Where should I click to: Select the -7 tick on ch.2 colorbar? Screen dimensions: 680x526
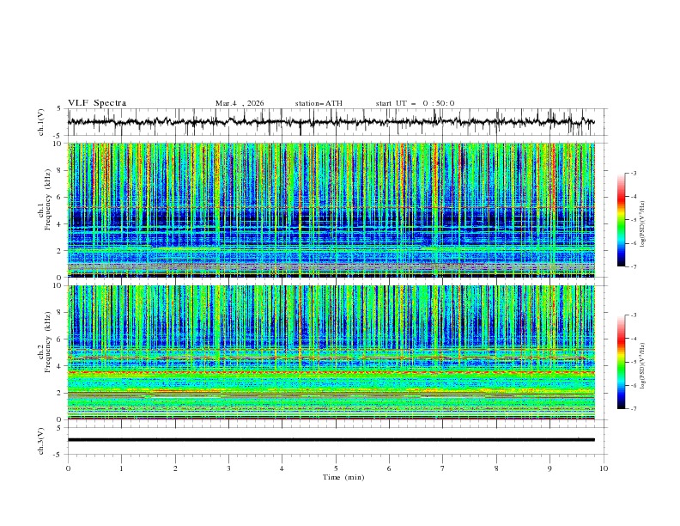coord(633,409)
